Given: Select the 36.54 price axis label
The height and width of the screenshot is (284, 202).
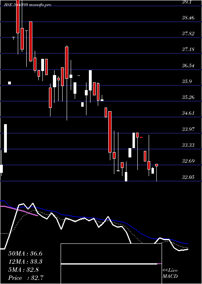Looking at the screenshot, I should (188, 65).
